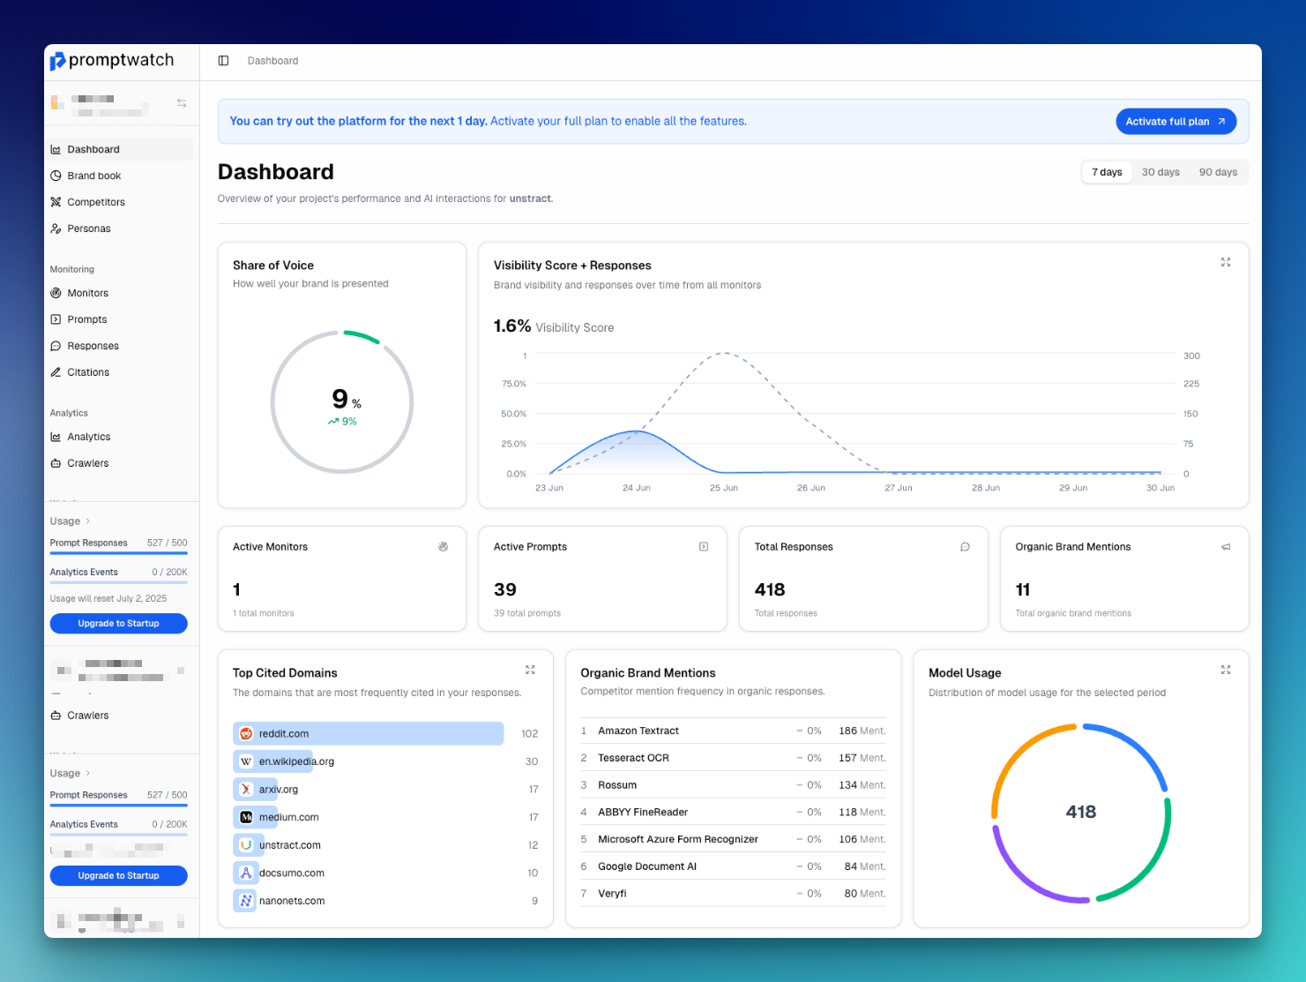1306x982 pixels.
Task: Click the reddit favicon icon
Action: click(246, 734)
